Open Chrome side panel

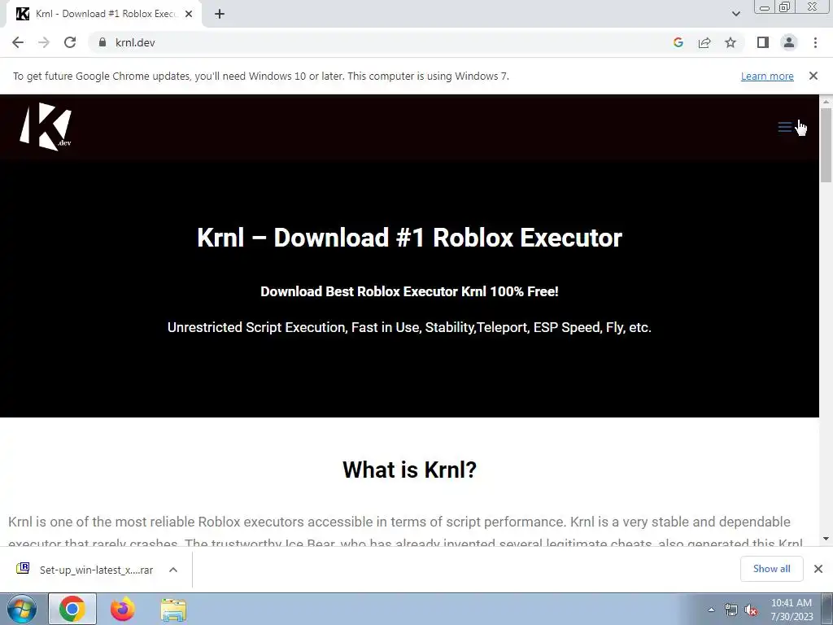point(763,42)
